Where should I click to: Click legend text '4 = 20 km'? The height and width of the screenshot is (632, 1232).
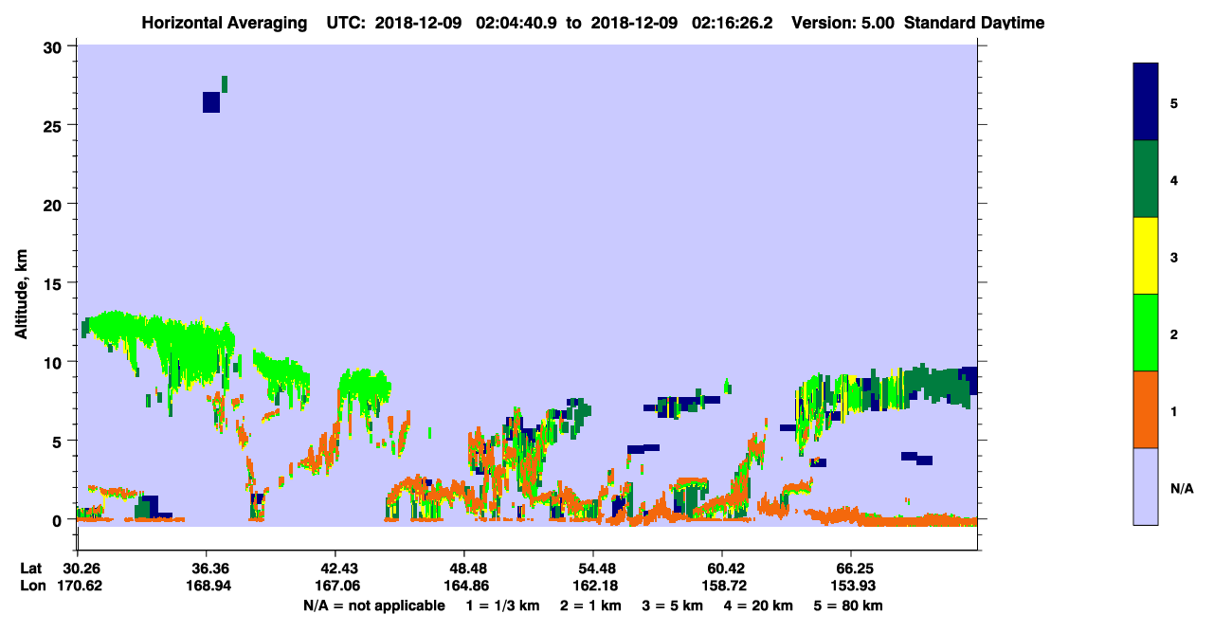[759, 605]
